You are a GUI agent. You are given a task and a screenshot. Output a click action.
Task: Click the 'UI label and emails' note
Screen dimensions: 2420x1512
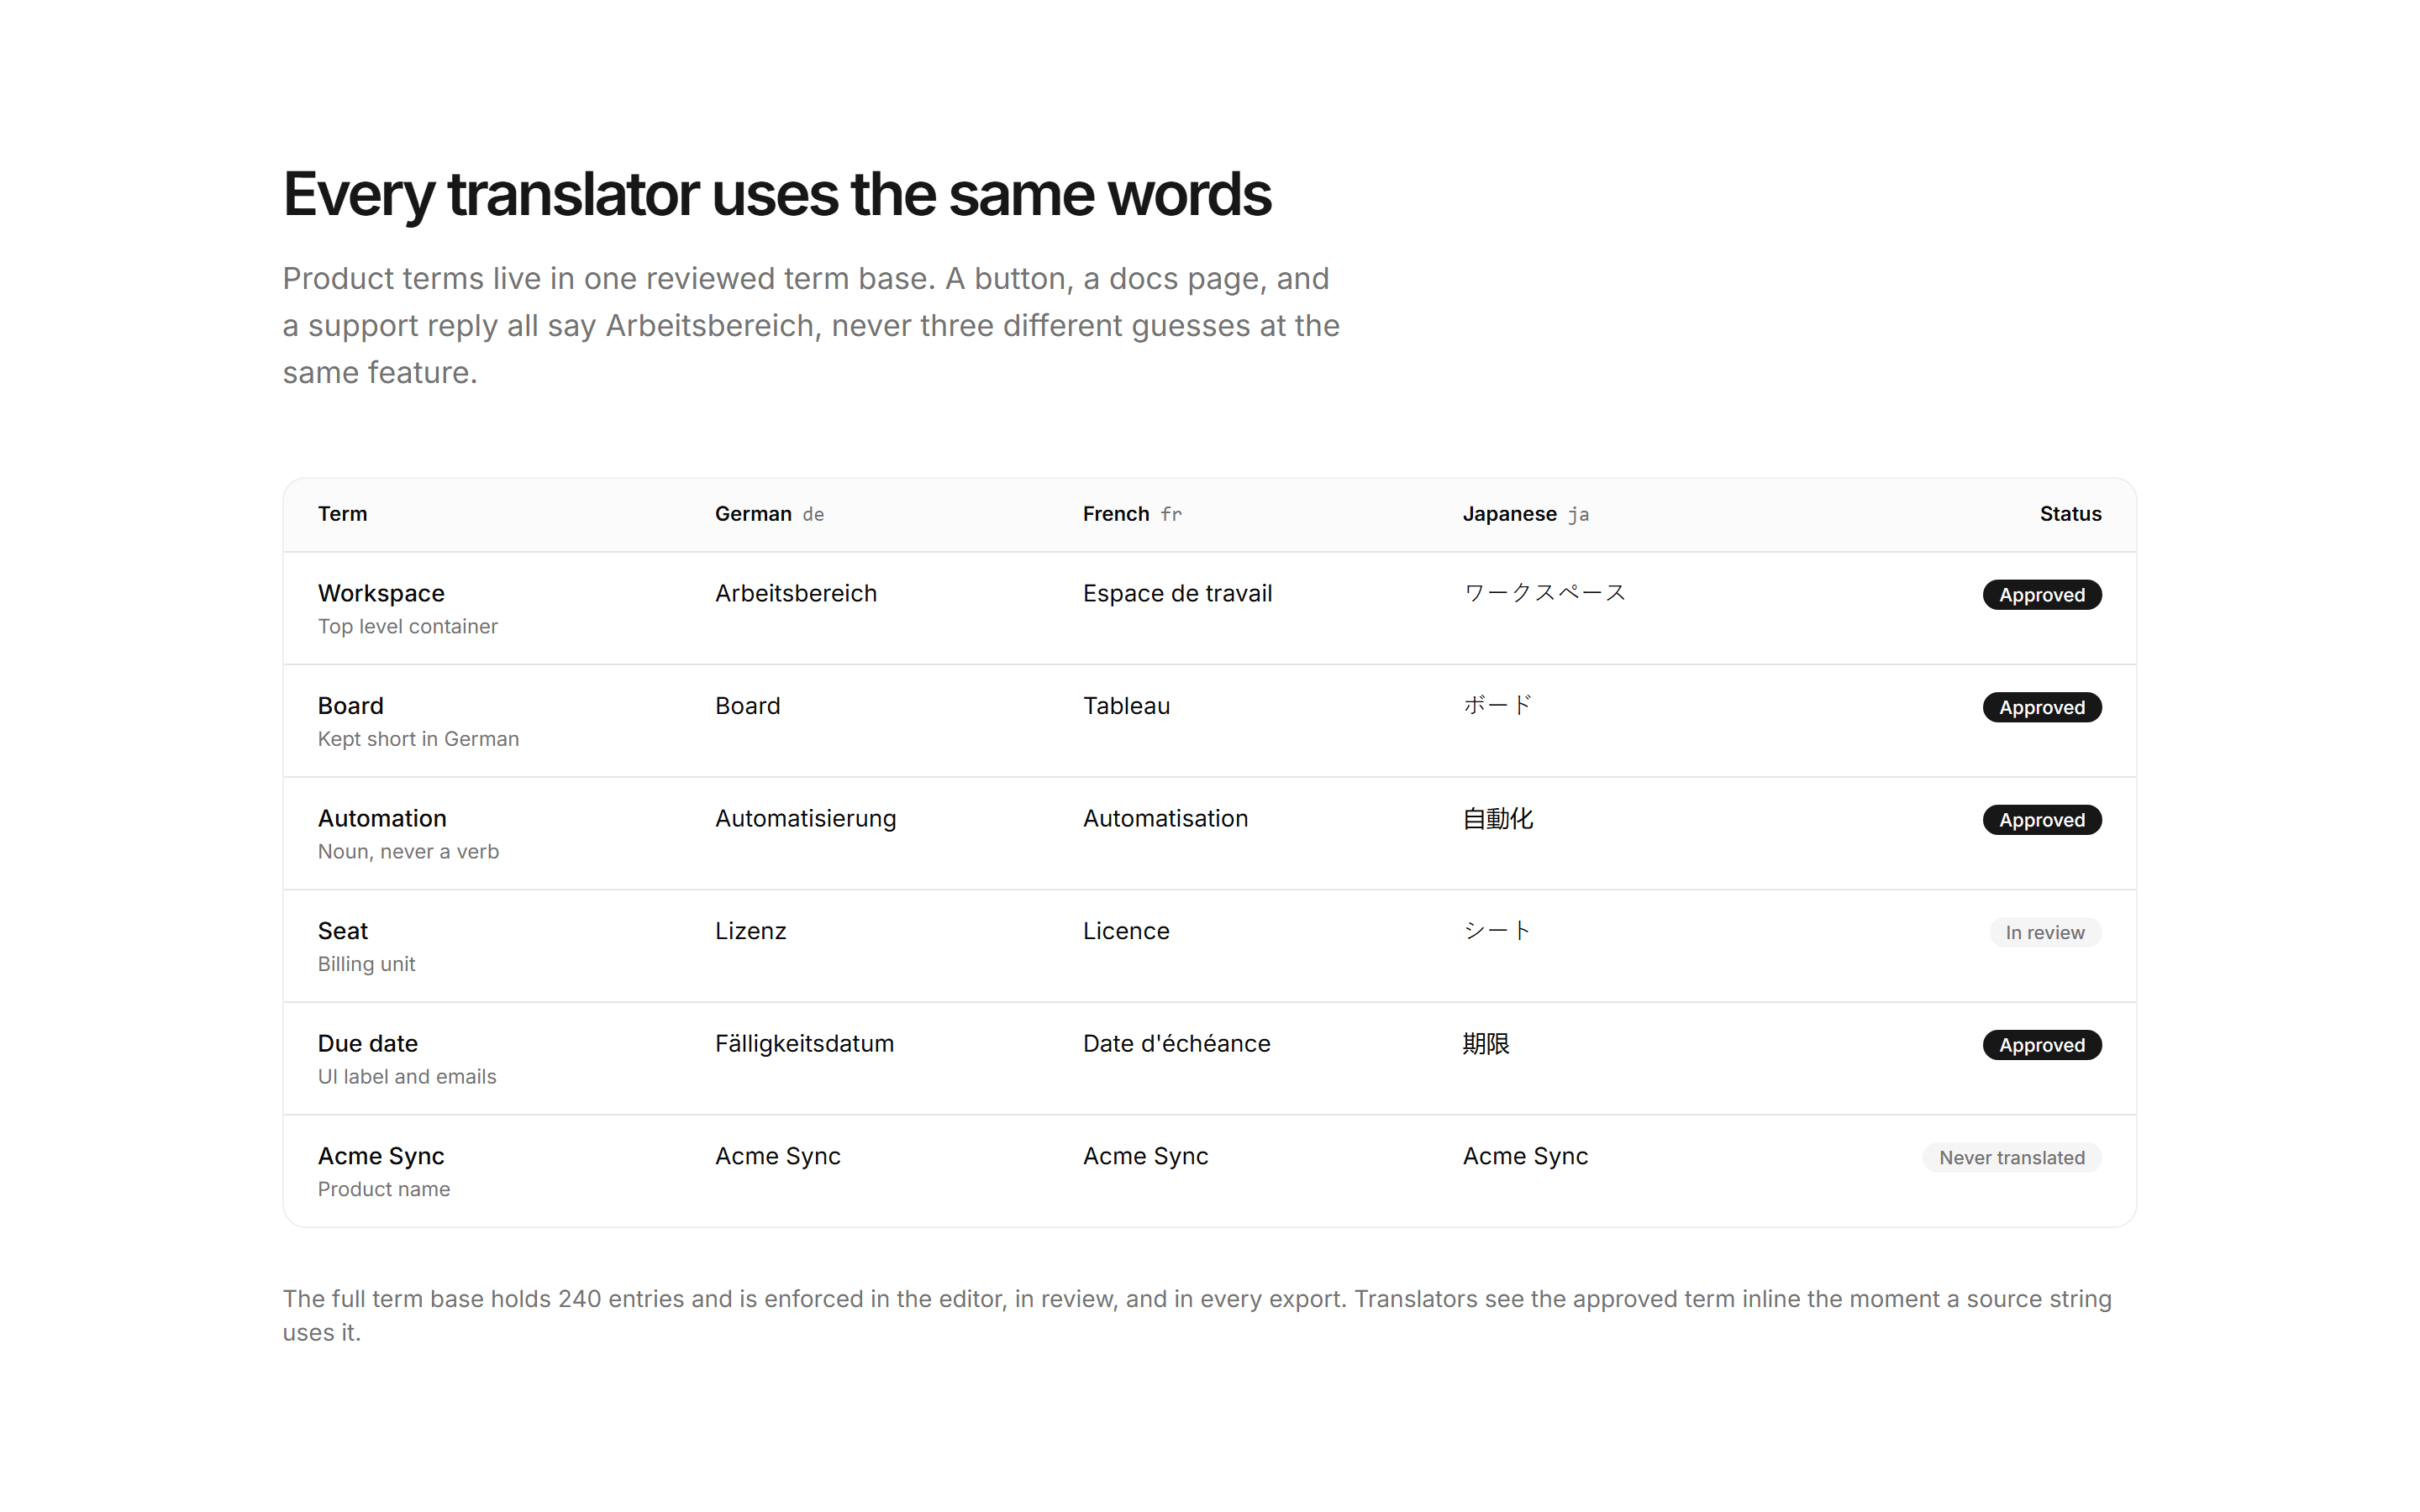coord(407,1076)
